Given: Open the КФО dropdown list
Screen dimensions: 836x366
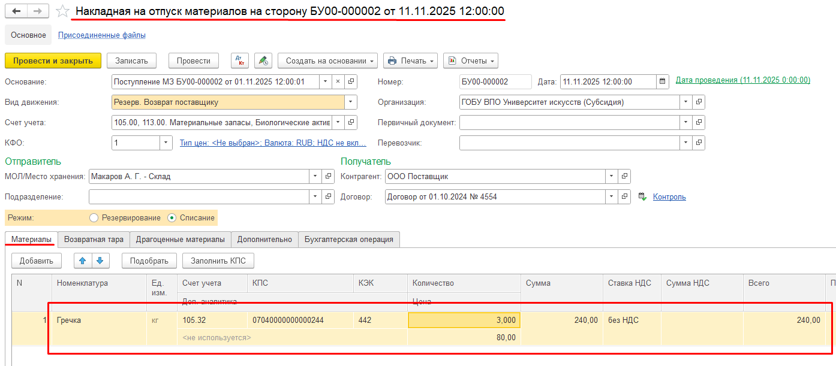Looking at the screenshot, I should pyautogui.click(x=166, y=143).
